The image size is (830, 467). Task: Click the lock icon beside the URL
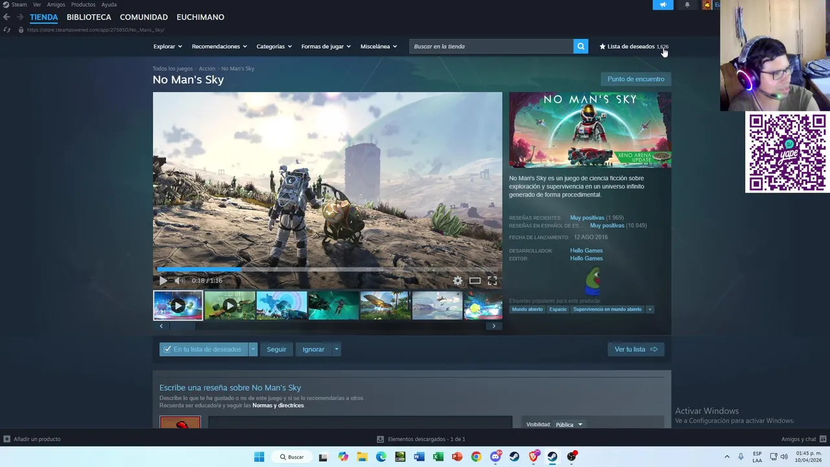point(21,30)
